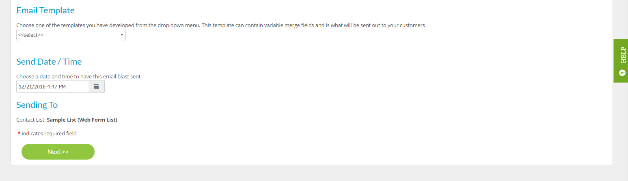Focus the send date and time field
This screenshot has height=181, width=628.
point(53,86)
